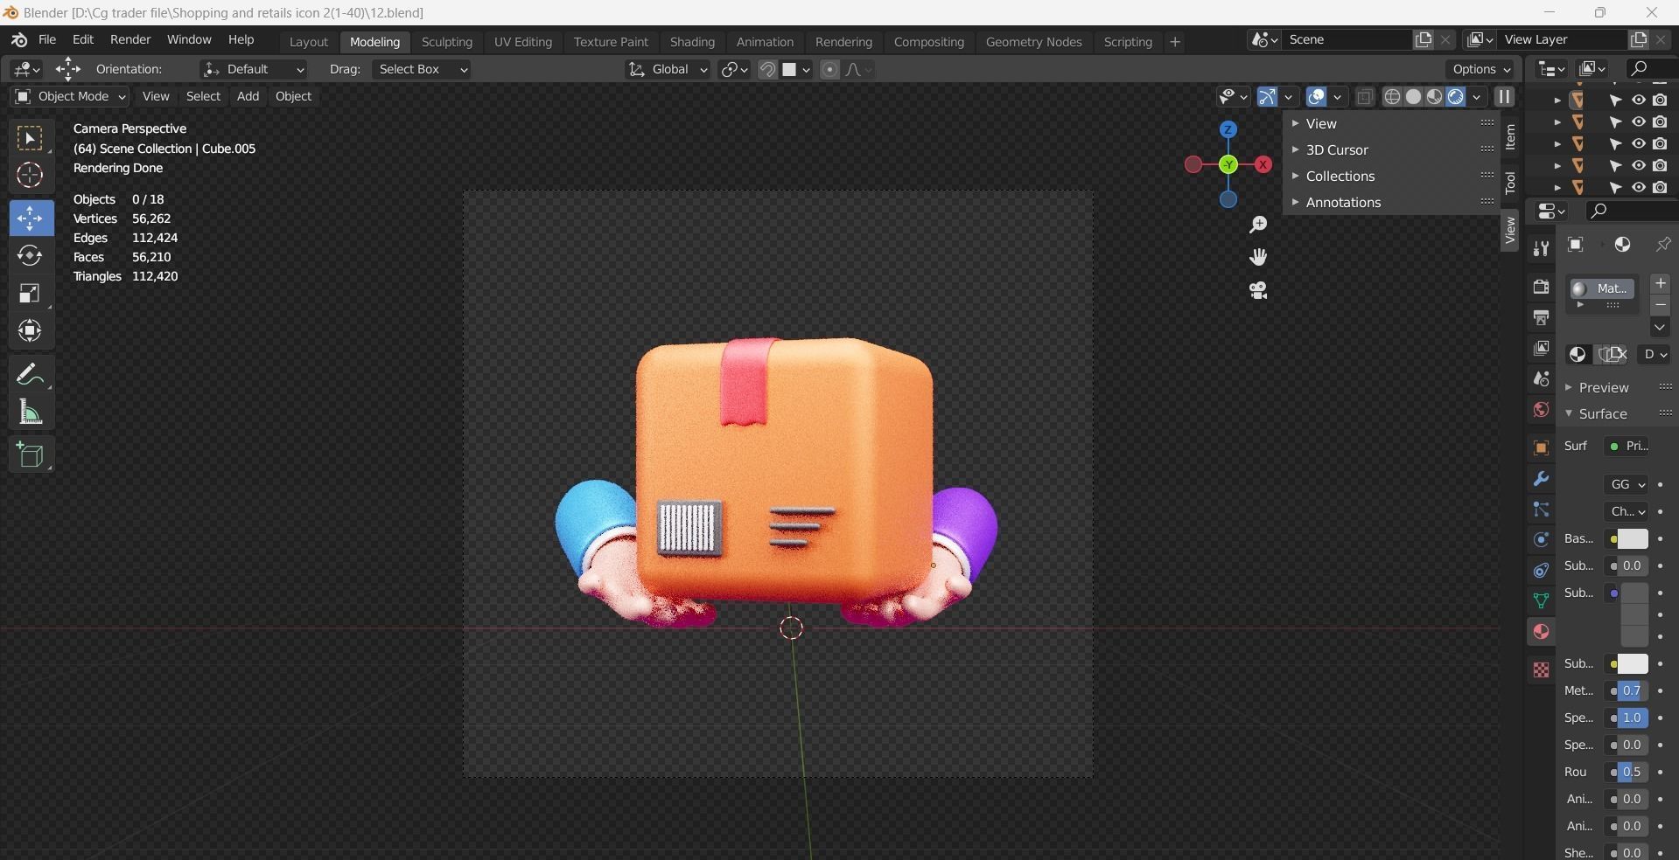The image size is (1679, 860).
Task: Toggle the snap magnet button
Action: tap(767, 70)
